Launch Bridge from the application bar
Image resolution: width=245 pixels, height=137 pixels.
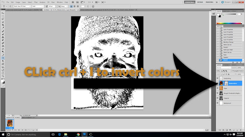[73, 2]
